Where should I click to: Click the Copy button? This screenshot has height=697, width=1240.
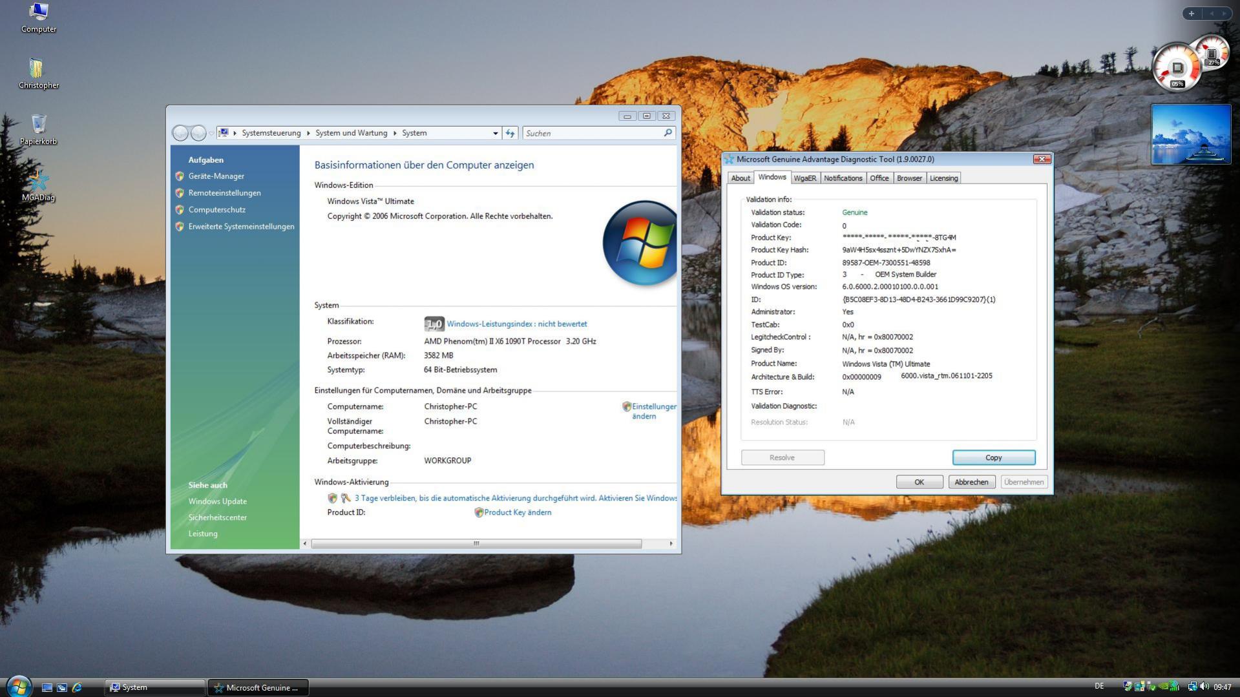994,457
